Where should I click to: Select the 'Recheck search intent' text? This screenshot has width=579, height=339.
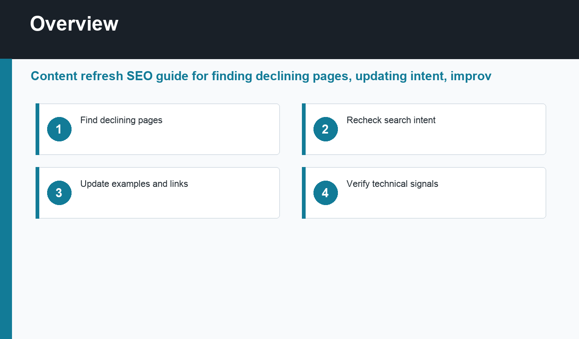tap(391, 120)
